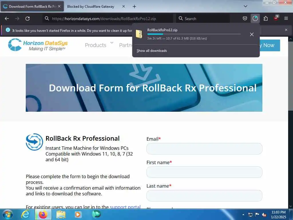Open the support portal link
Screen dimensions: 293x220
point(125,207)
